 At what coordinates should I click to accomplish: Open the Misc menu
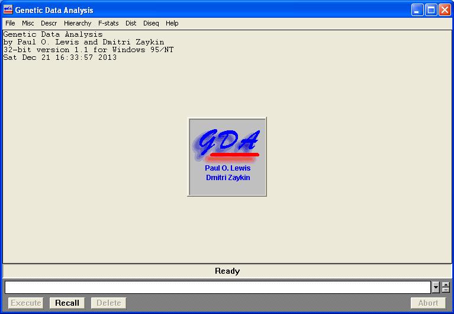coord(28,23)
